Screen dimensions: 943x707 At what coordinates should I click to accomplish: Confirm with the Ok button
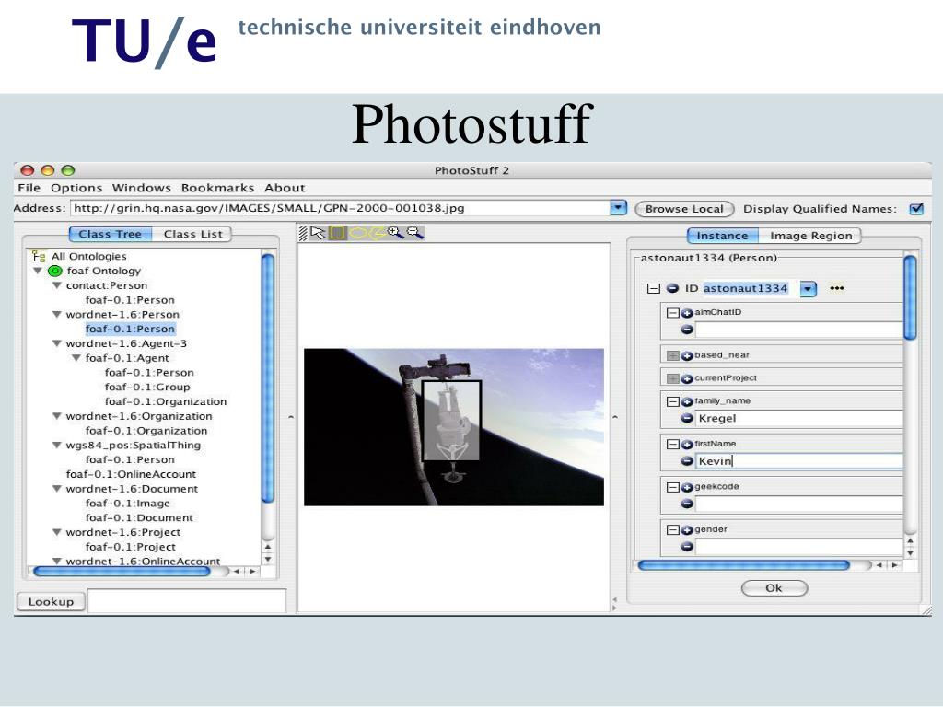pyautogui.click(x=774, y=588)
